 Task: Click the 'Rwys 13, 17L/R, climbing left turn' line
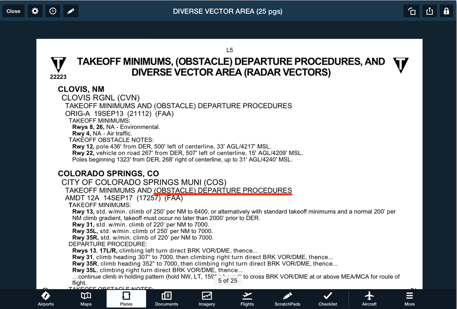pyautogui.click(x=165, y=251)
